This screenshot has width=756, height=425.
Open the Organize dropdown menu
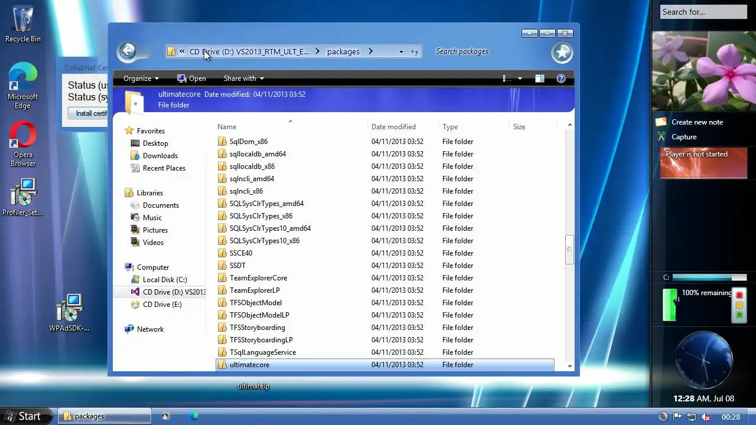(x=141, y=79)
